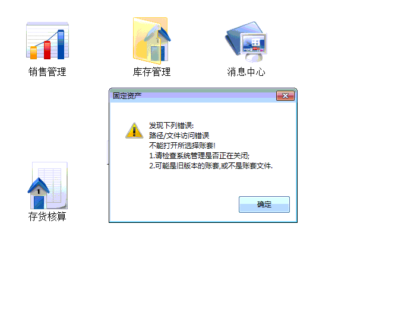Click message line about 旧版本的账套
The width and height of the screenshot is (414, 310).
pos(211,166)
